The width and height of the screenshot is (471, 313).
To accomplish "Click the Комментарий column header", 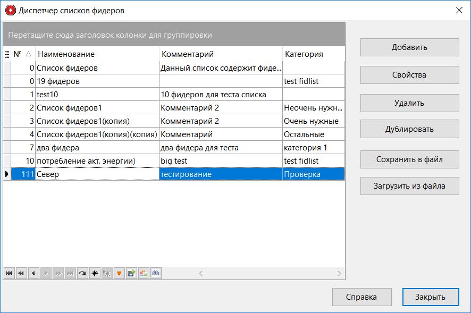I will click(220, 54).
